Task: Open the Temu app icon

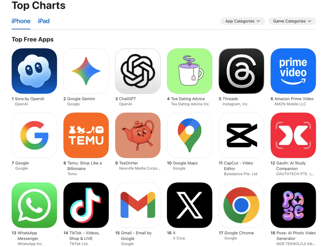Action: (86, 135)
